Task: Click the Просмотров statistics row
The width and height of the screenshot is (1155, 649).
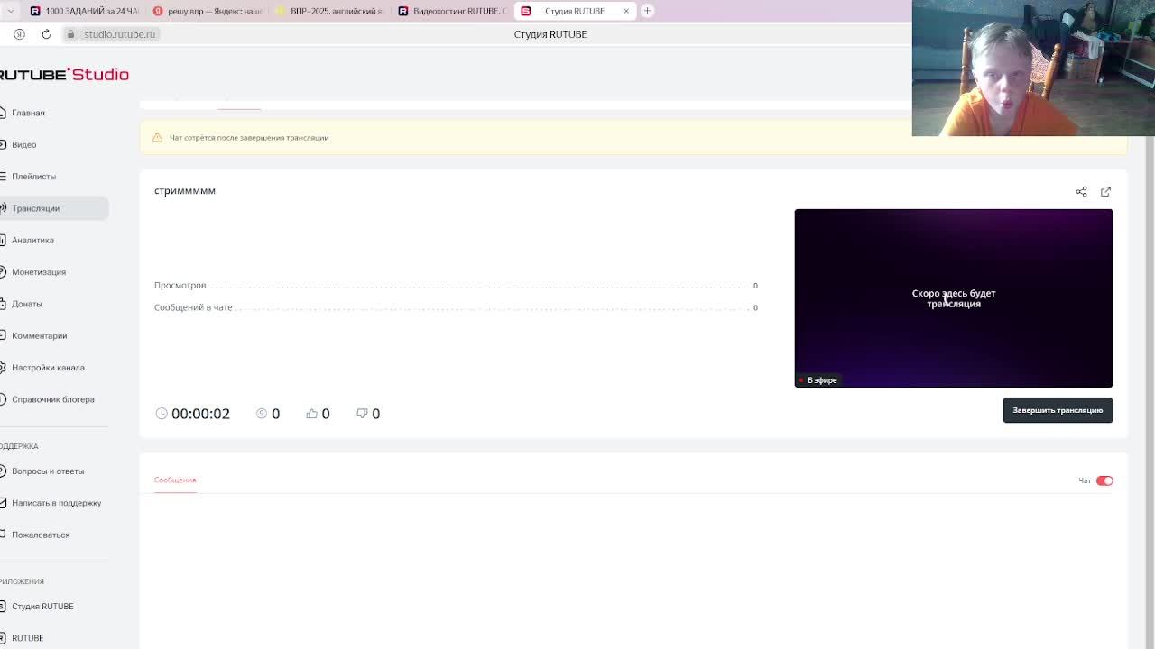Action: coord(456,286)
